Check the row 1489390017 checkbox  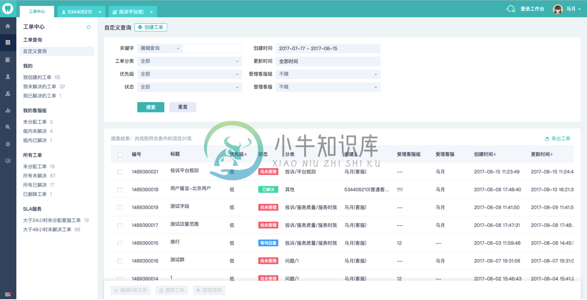click(x=120, y=226)
